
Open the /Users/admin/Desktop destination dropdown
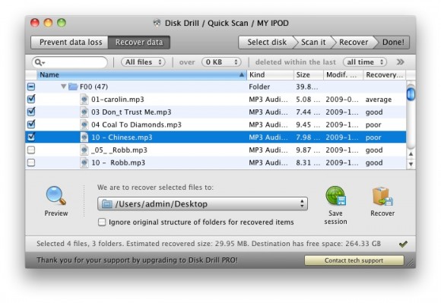tap(202, 204)
